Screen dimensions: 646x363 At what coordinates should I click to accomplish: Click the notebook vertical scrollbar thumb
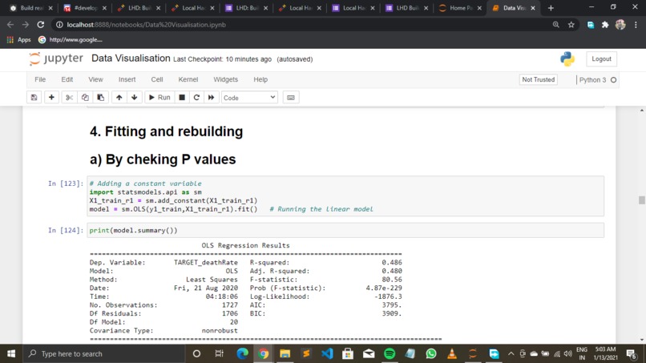tap(641, 200)
